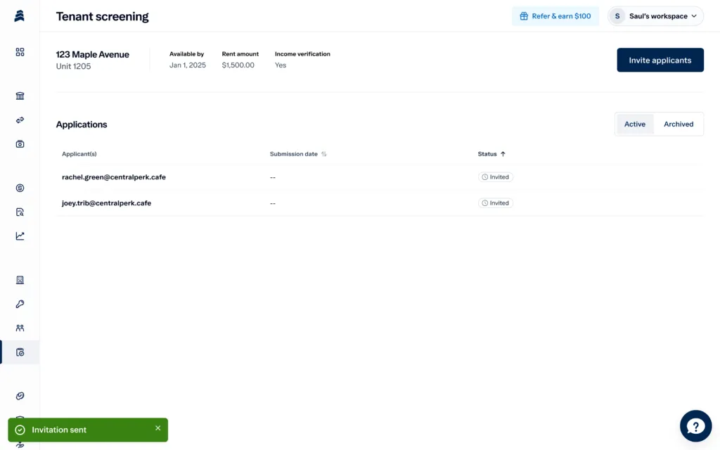The image size is (720, 450).
Task: Open the dashboard grid icon in sidebar
Action: pos(19,51)
